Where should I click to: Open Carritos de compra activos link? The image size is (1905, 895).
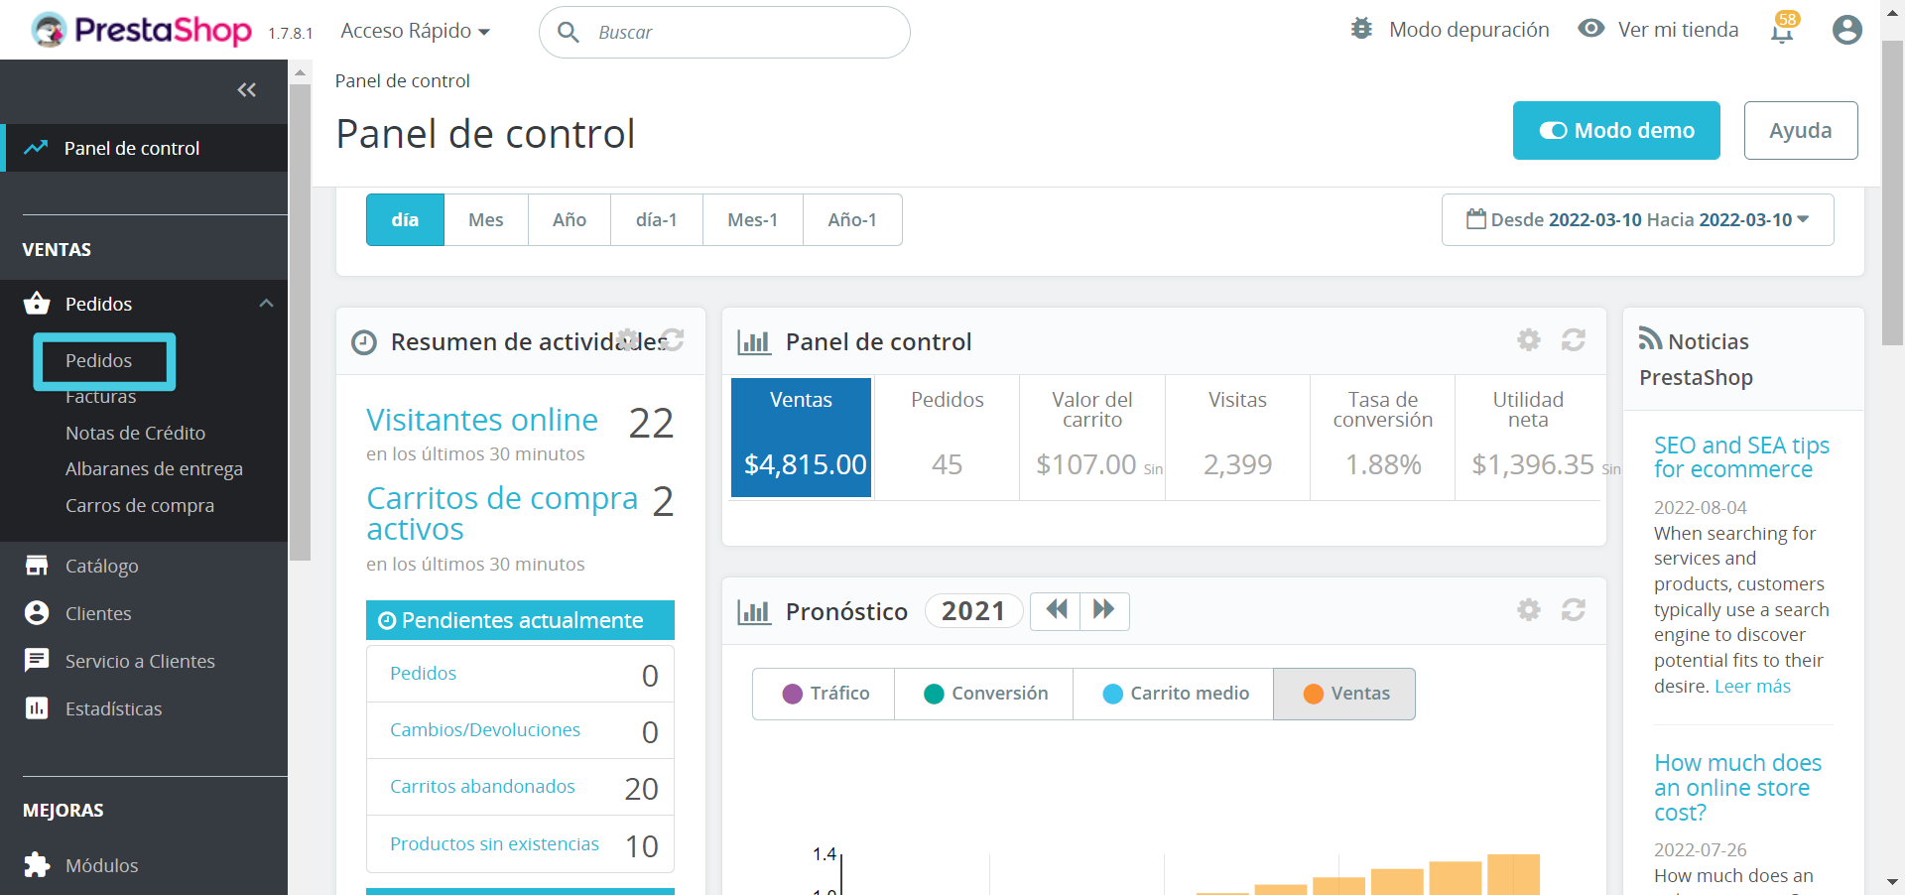[502, 513]
